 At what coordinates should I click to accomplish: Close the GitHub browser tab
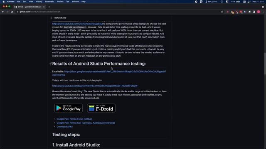(x=44, y=7)
